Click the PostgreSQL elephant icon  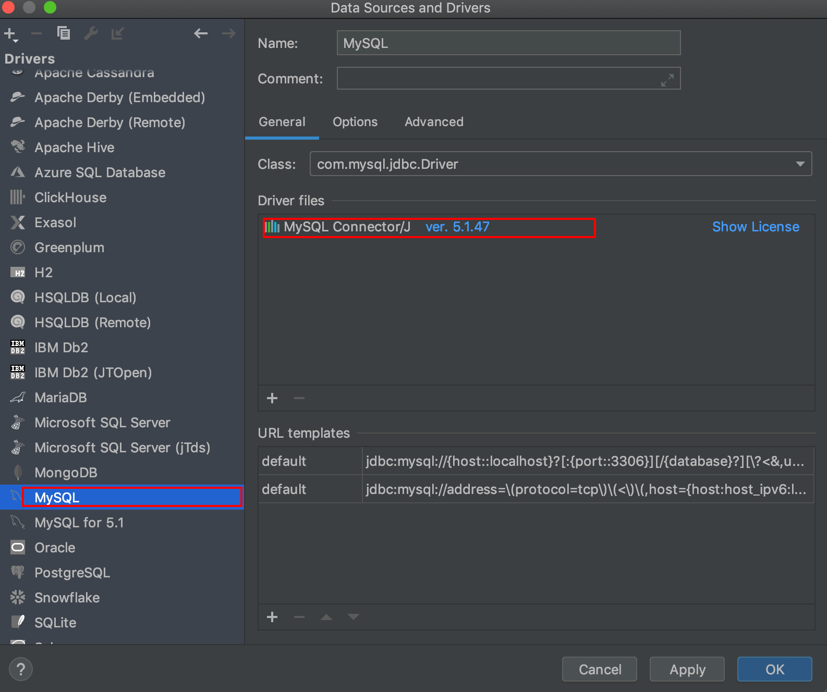(x=18, y=572)
